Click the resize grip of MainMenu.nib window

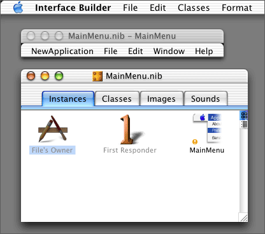click(243, 217)
